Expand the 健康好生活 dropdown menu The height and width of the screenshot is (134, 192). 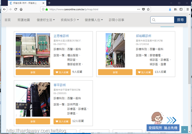(46, 20)
